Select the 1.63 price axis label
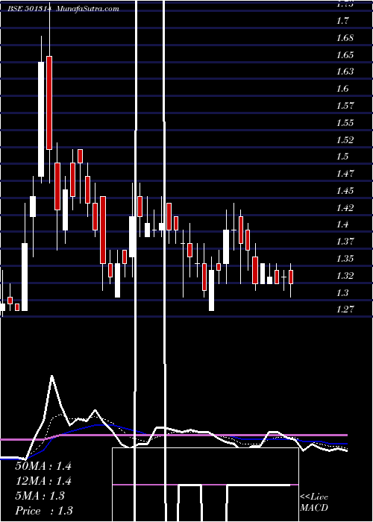373x522 pixels. [x=345, y=72]
